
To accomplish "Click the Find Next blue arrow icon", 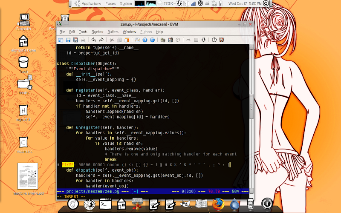I will coord(145,40).
